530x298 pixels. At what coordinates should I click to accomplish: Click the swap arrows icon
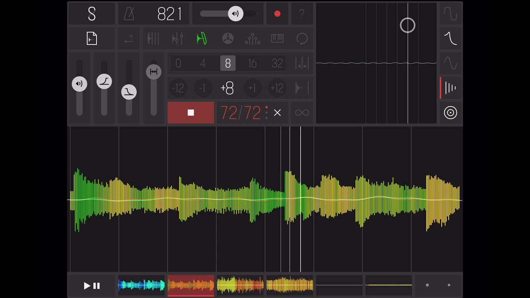click(129, 39)
